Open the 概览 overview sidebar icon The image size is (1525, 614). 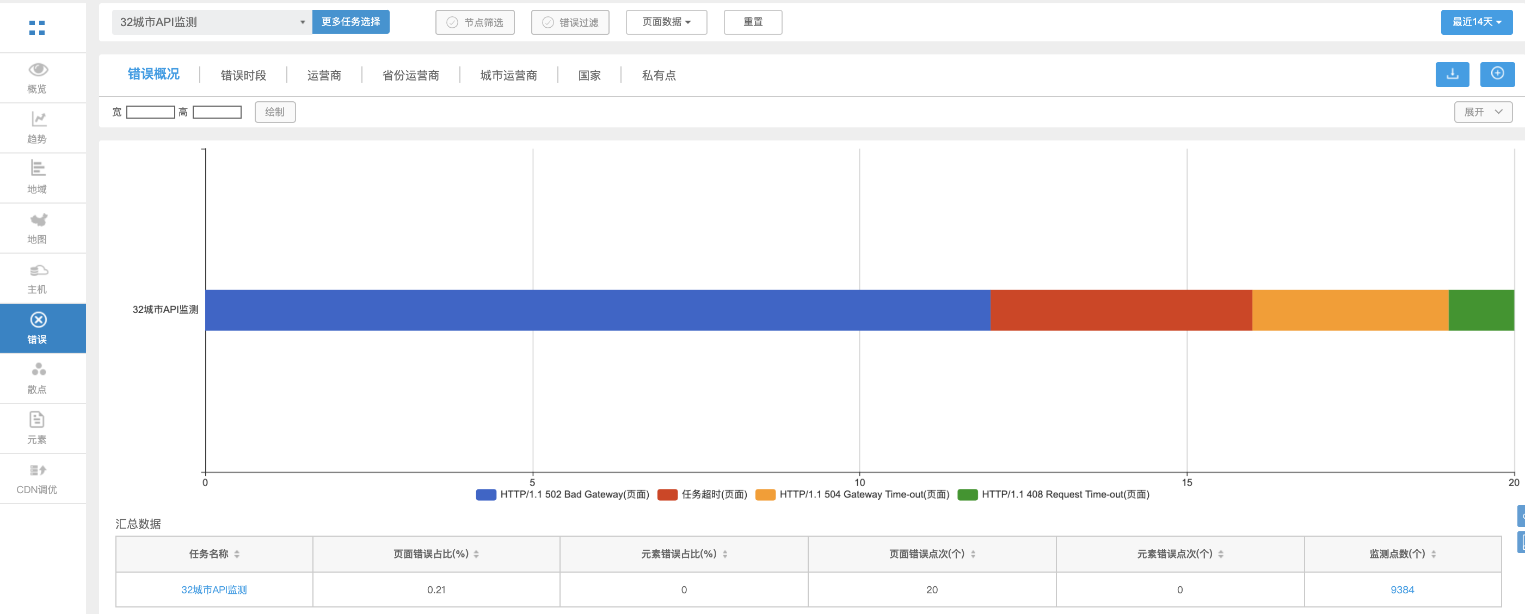pos(38,70)
